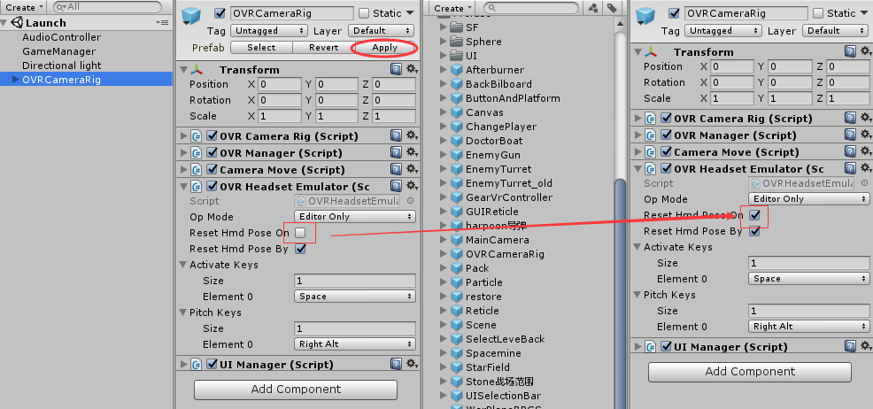Toggle OVRCameraRig active checkbox in left inspector

coord(220,12)
